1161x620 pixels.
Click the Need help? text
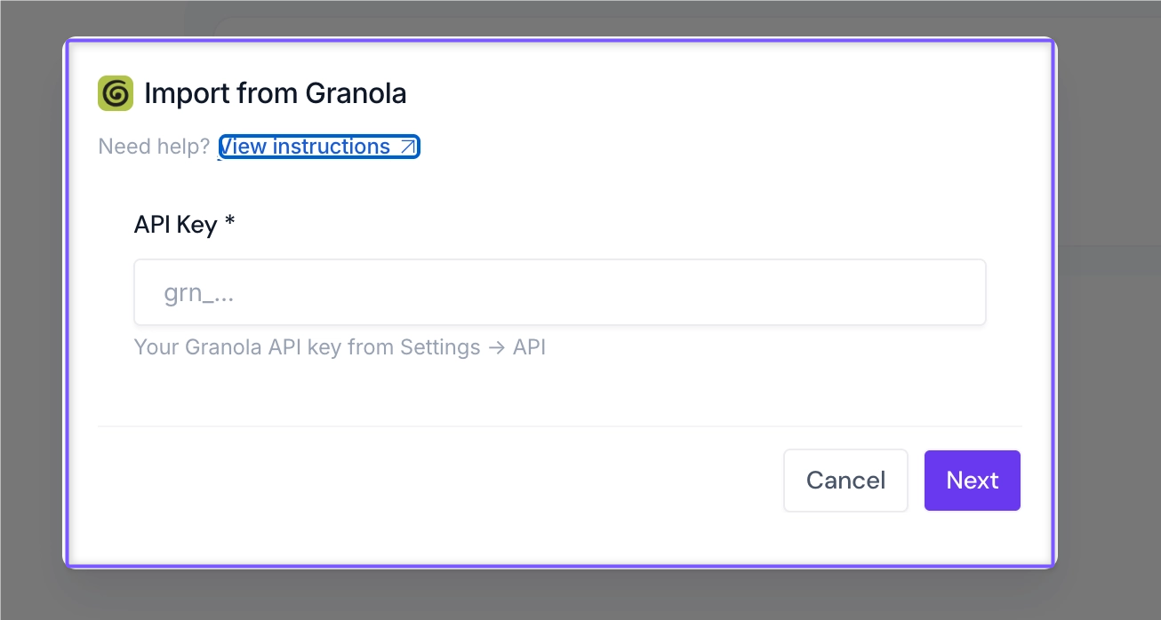coord(154,147)
